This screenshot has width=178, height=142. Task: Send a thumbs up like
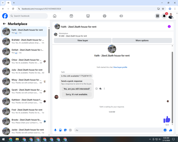coord(171,130)
